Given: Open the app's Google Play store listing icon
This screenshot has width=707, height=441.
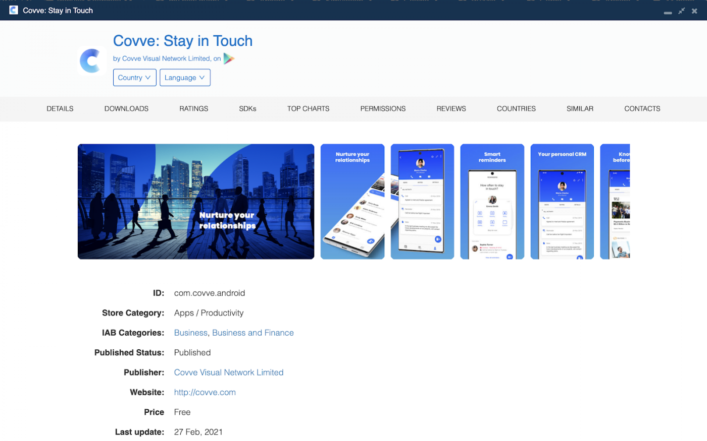Looking at the screenshot, I should [228, 58].
